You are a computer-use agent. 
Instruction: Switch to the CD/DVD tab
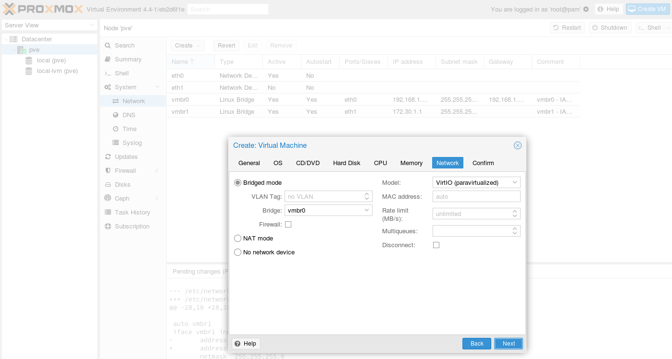click(x=308, y=163)
